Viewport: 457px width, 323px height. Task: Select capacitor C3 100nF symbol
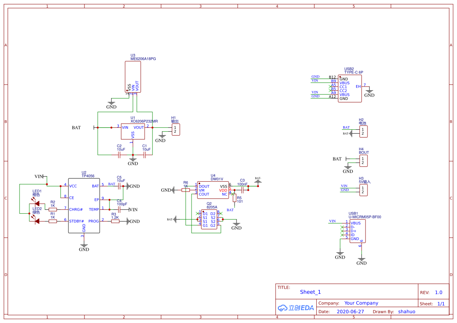click(242, 190)
